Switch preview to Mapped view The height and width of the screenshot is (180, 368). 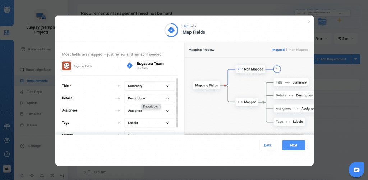pos(278,50)
